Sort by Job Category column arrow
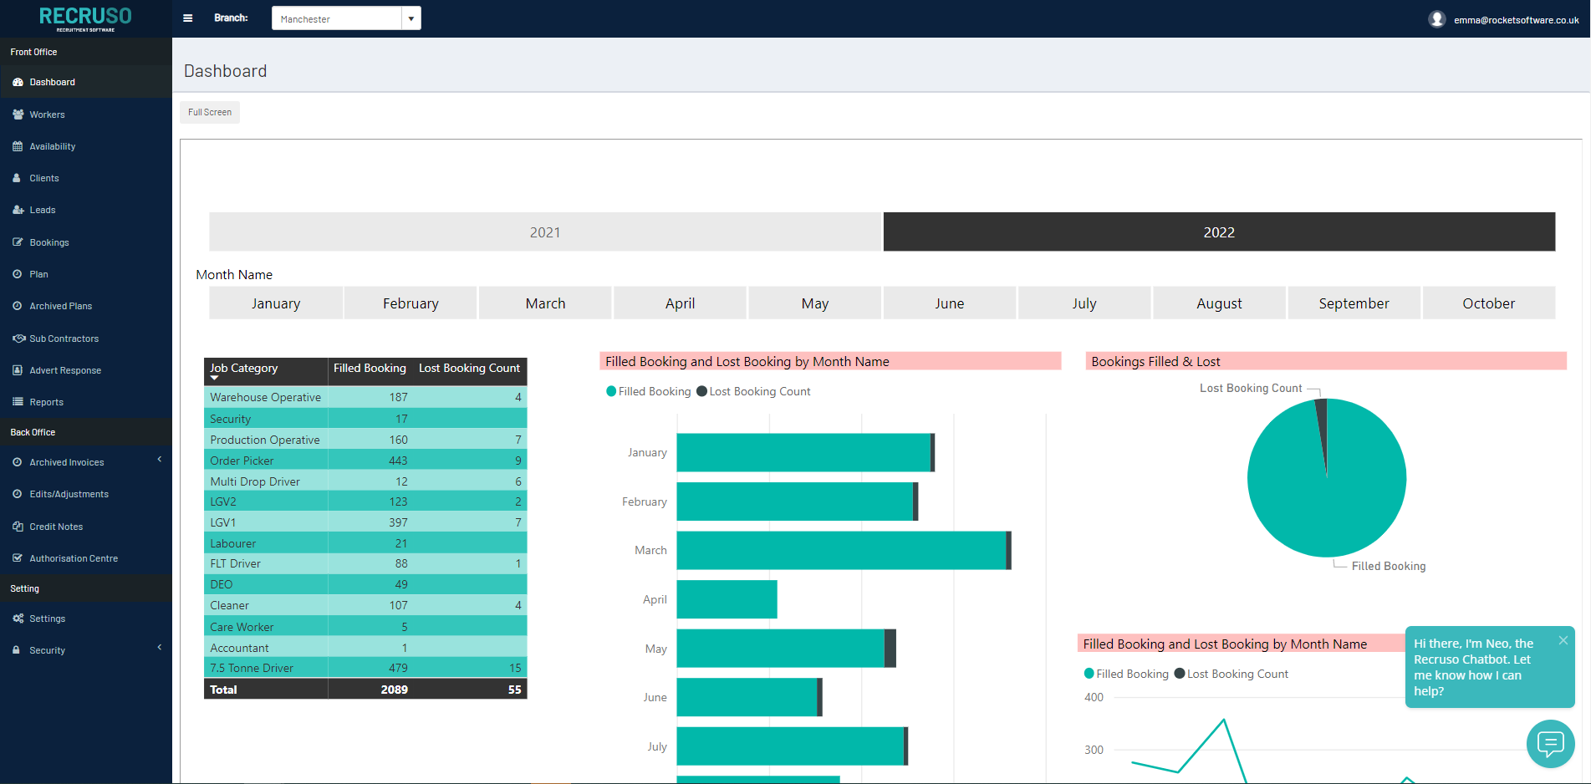This screenshot has width=1591, height=784. click(x=215, y=378)
